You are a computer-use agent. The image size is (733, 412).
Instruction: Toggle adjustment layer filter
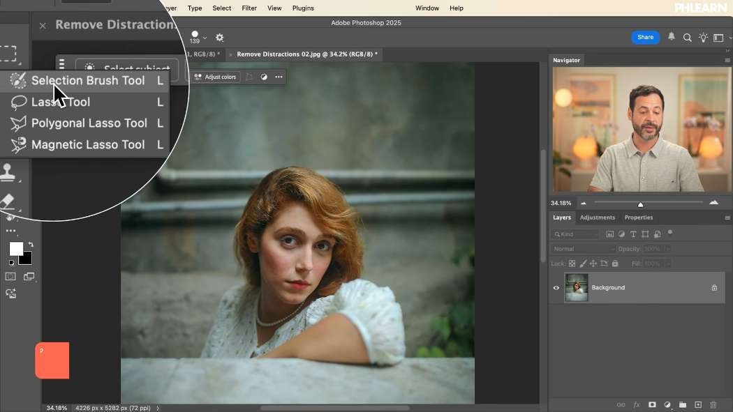point(621,234)
